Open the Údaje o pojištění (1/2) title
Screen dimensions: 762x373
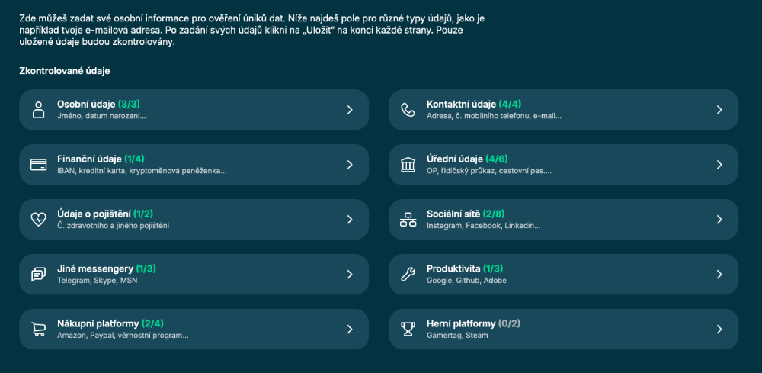(105, 214)
